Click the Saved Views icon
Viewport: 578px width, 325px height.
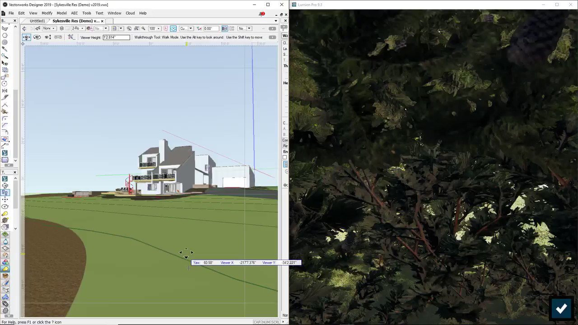pos(90,28)
